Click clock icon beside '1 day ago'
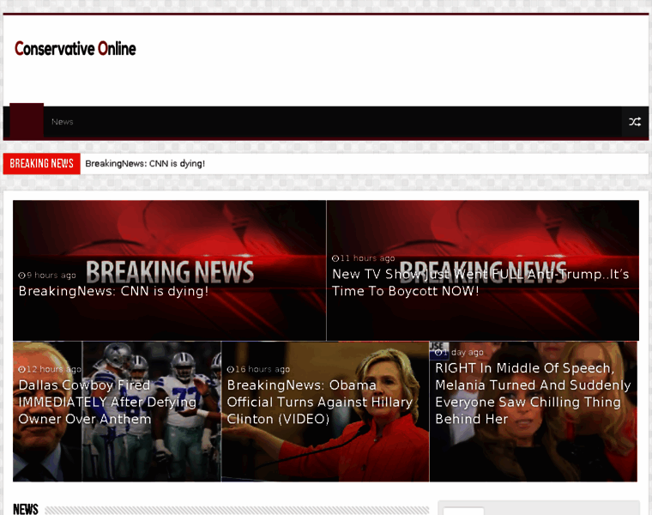Screen dimensions: 652x515 [438, 353]
